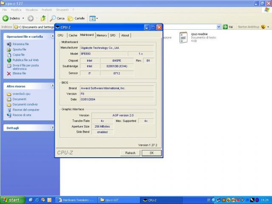This screenshot has width=272, height=204.
Task: Click the overclock cpu folder icon
Action: 9,94
